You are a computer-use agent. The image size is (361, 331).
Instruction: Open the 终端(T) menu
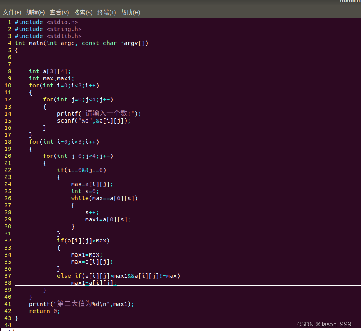(106, 12)
